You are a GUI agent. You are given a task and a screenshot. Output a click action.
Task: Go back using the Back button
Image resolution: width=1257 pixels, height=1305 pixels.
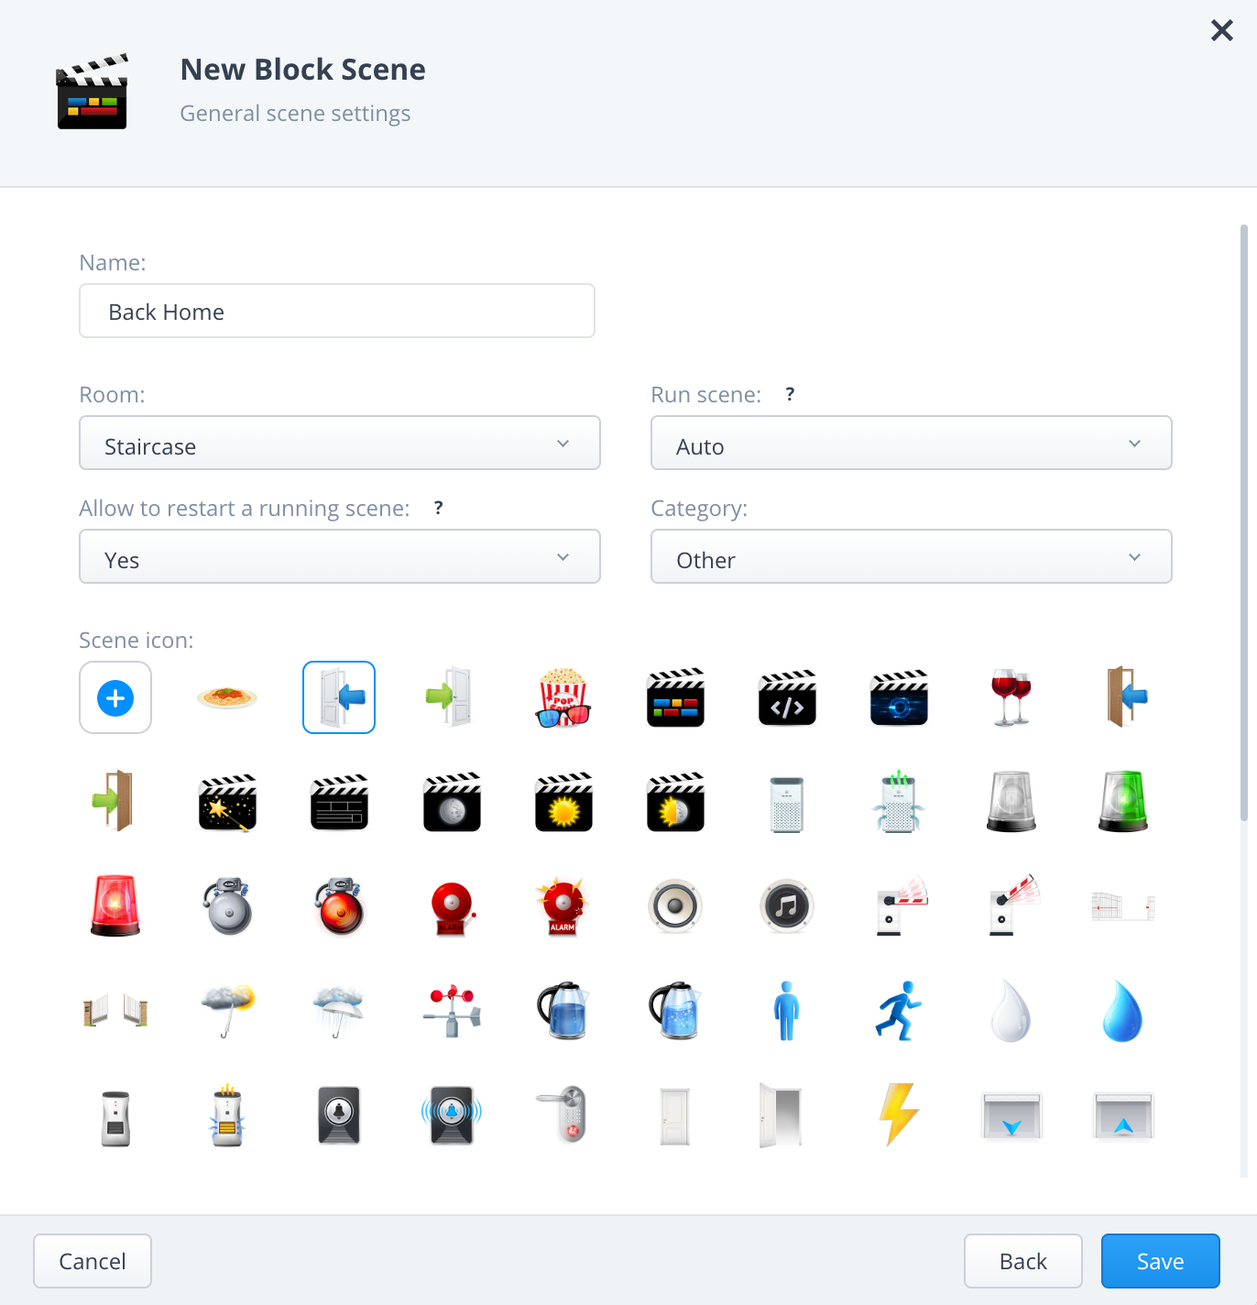click(1023, 1261)
